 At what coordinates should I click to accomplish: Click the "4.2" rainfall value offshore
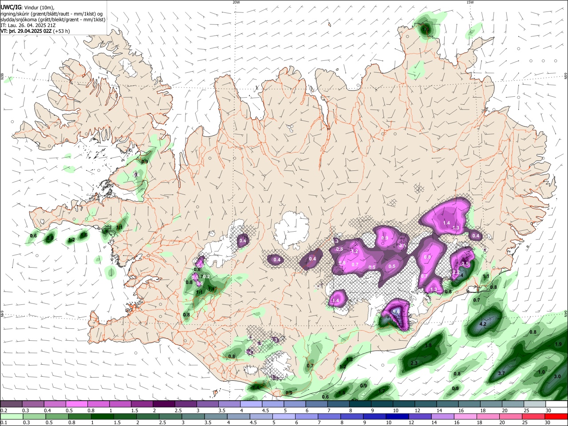click(483, 324)
